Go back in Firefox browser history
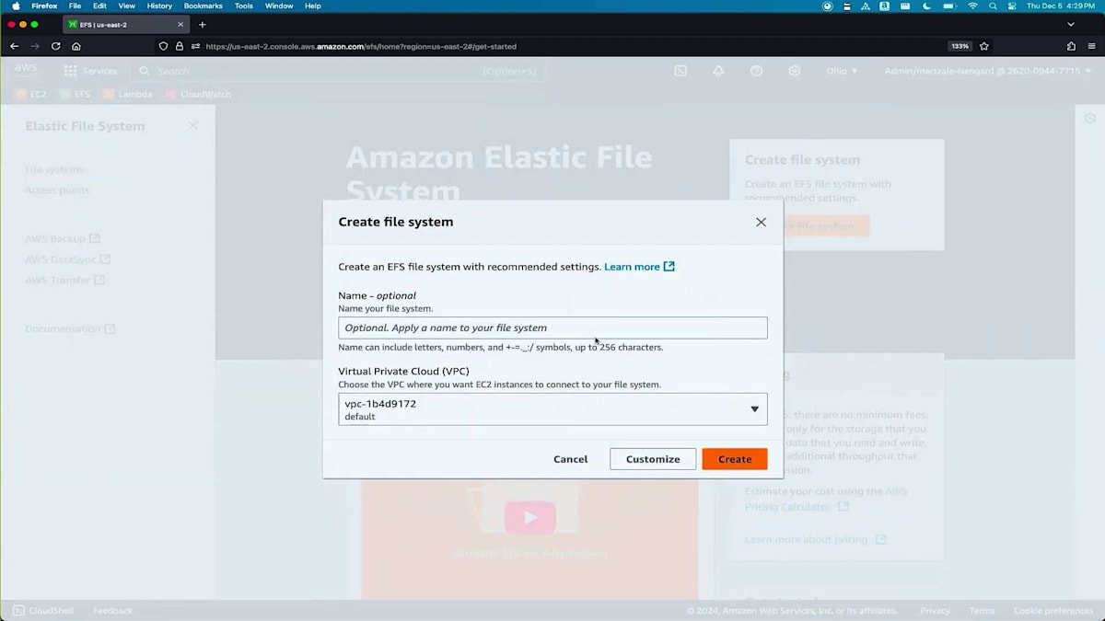Viewport: 1105px width, 621px height. coord(14,46)
